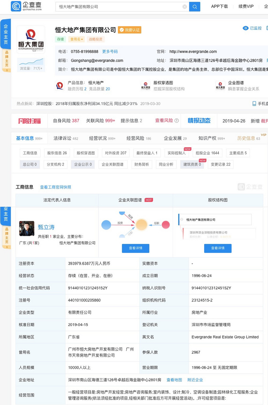Click the eye icon beside 已监控
This screenshot has height=405, width=268.
(246, 28)
